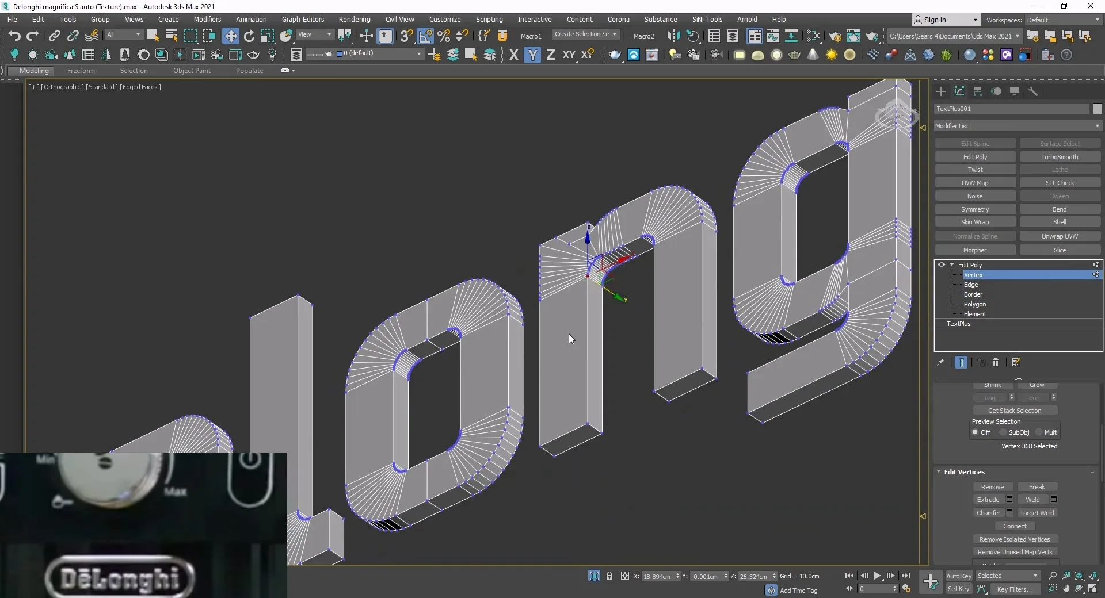Toggle Angle Snap on toolbar
1105x598 pixels.
click(x=425, y=36)
